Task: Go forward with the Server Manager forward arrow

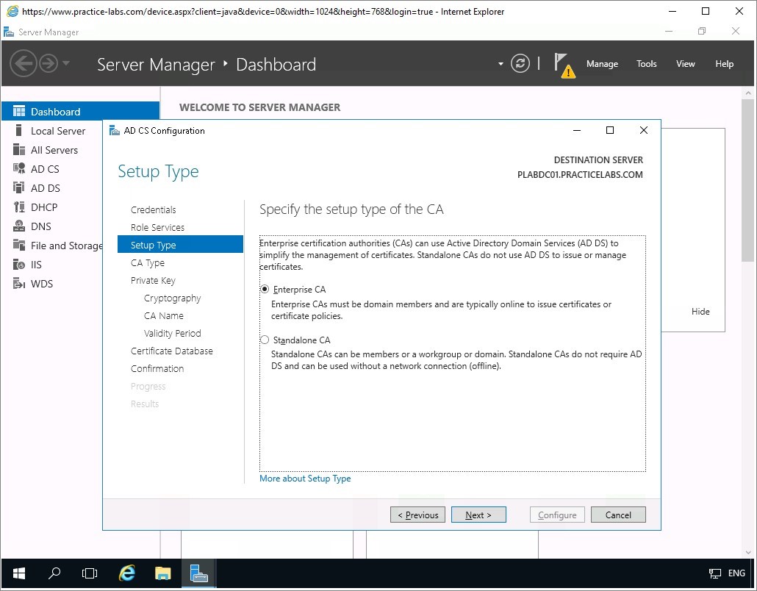Action: point(49,63)
